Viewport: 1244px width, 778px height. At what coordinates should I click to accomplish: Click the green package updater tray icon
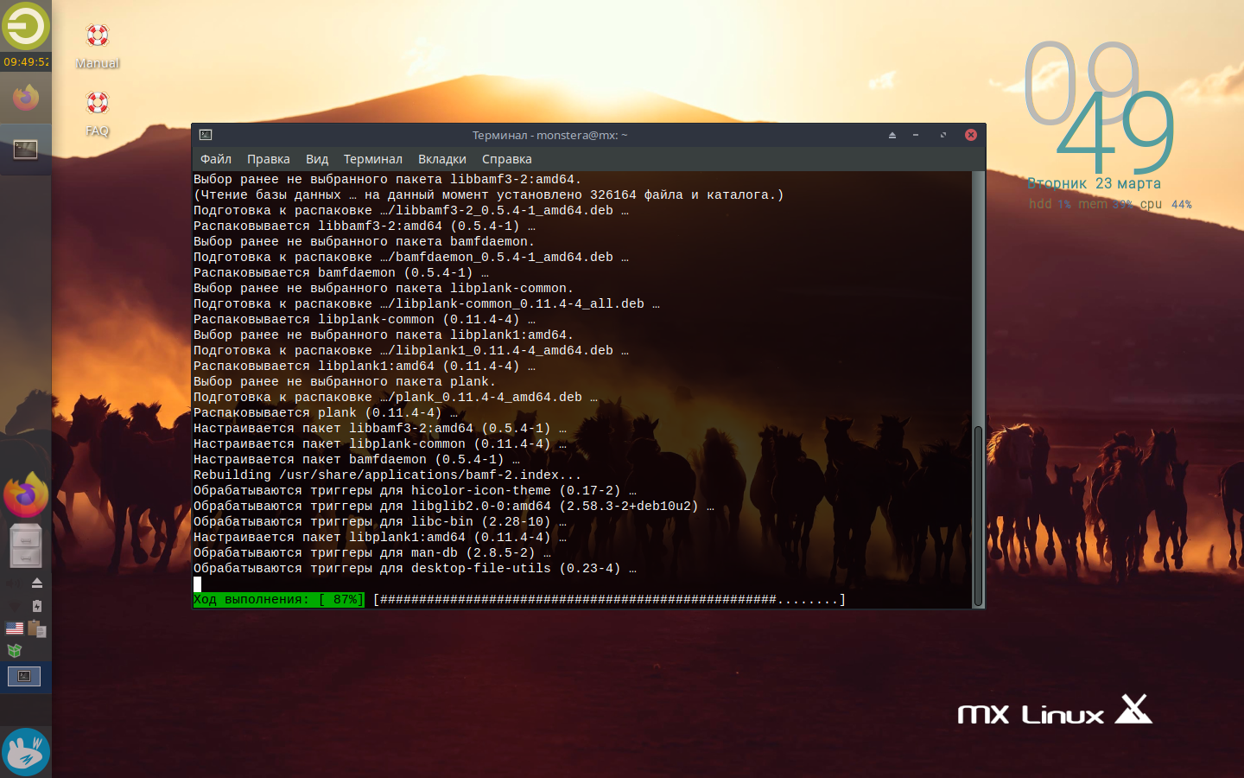click(14, 651)
